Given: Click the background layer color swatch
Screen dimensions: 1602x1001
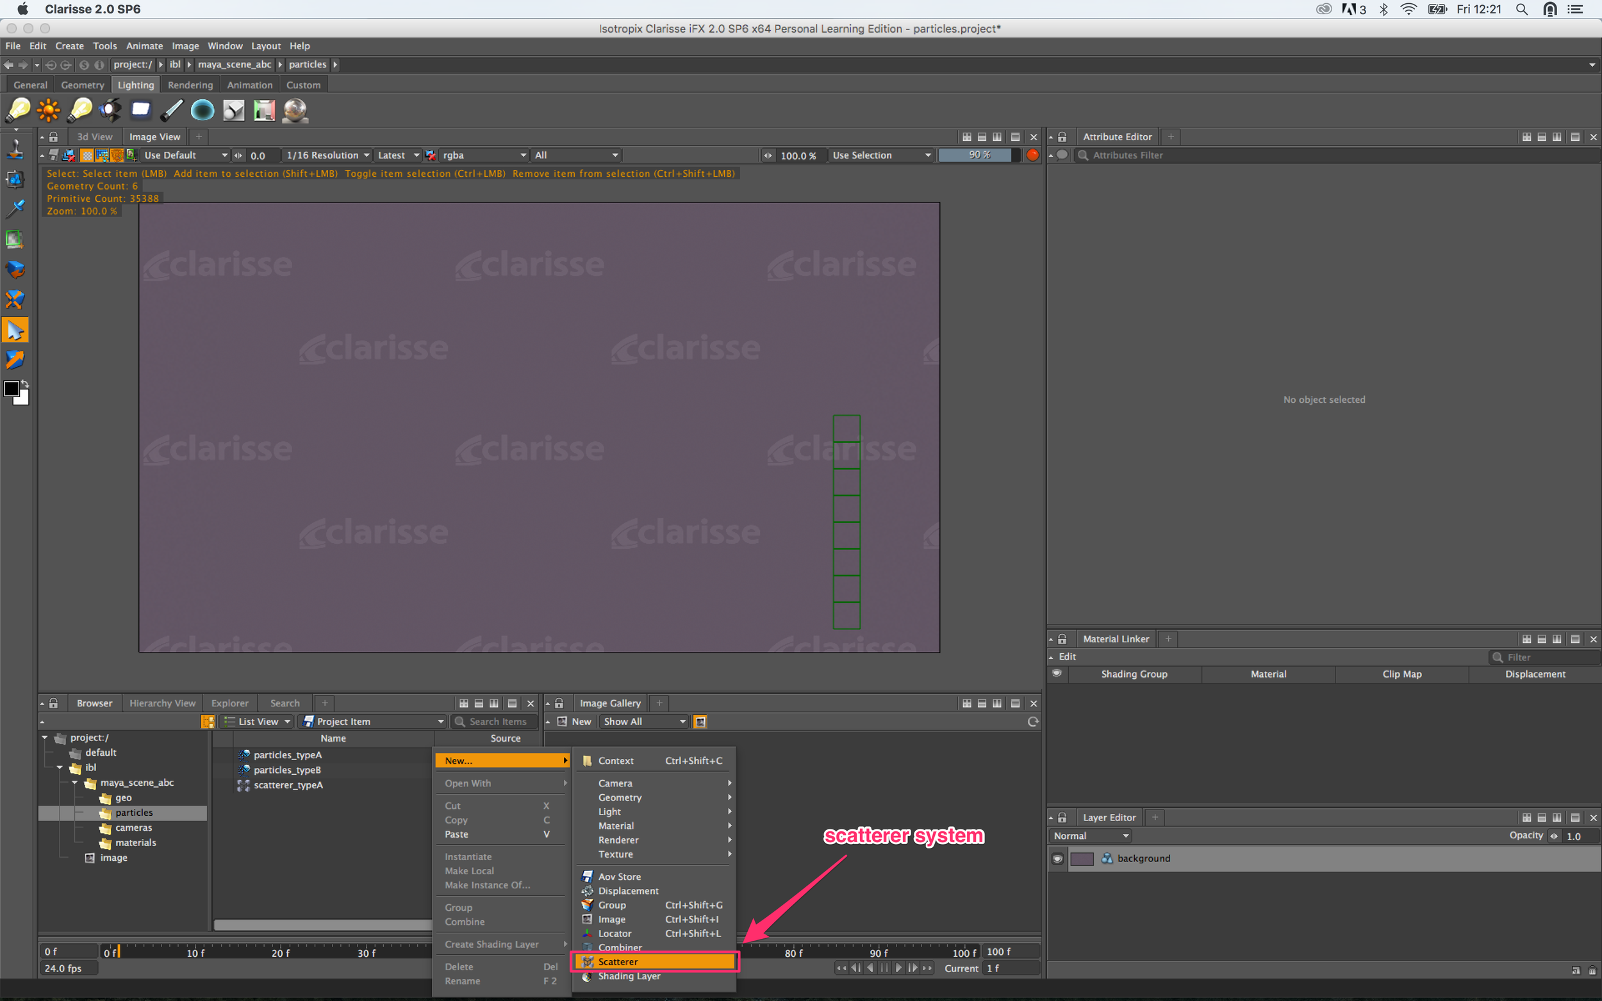Looking at the screenshot, I should 1082,859.
